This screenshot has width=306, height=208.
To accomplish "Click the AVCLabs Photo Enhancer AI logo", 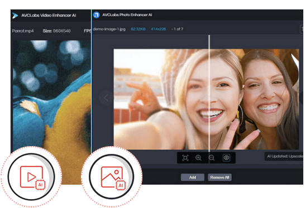I will coord(97,15).
